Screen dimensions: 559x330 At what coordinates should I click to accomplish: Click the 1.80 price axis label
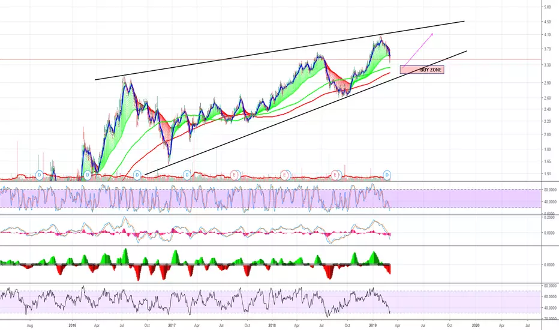click(547, 149)
